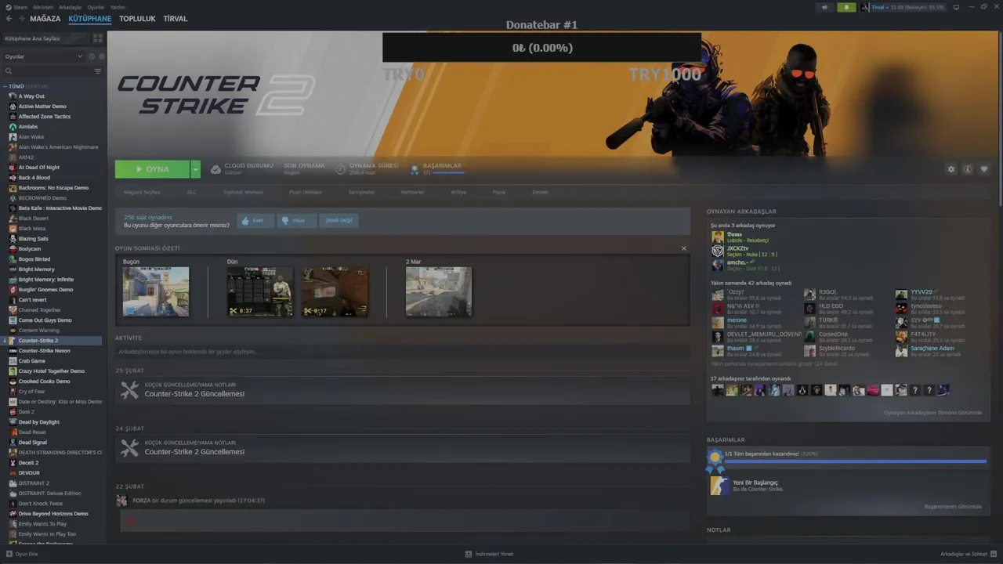Open the MAĞAZA tab
Image resolution: width=1003 pixels, height=564 pixels.
[45, 19]
